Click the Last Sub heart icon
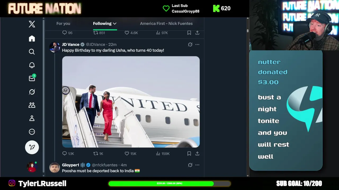Viewport: 339px width, 190px height. pos(166,8)
